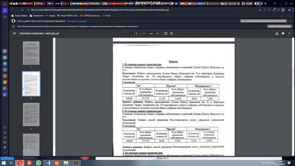Open Aria AI purple sidebar button
The image size is (295, 166).
tap(5, 51)
